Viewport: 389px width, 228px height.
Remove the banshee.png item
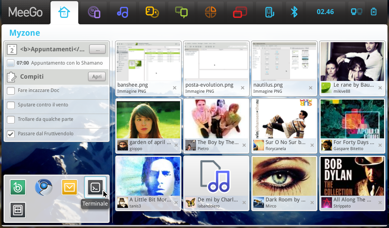(x=175, y=88)
